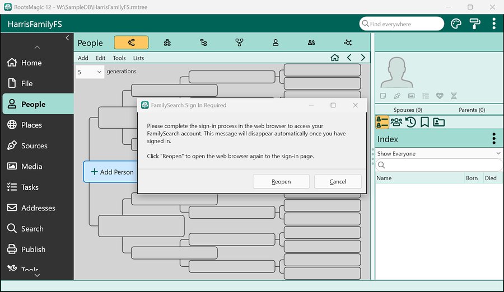This screenshot has height=292, width=504.
Task: Open the Show Everyone dropdown
Action: click(x=438, y=153)
